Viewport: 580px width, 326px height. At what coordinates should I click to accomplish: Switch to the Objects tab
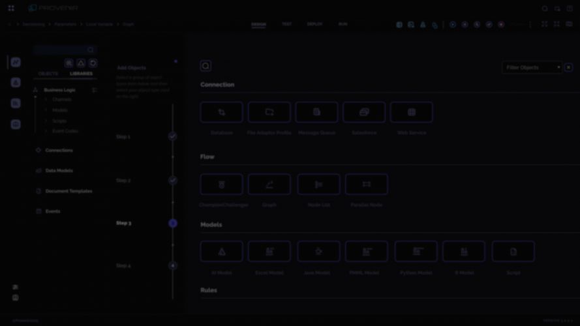[x=48, y=74]
